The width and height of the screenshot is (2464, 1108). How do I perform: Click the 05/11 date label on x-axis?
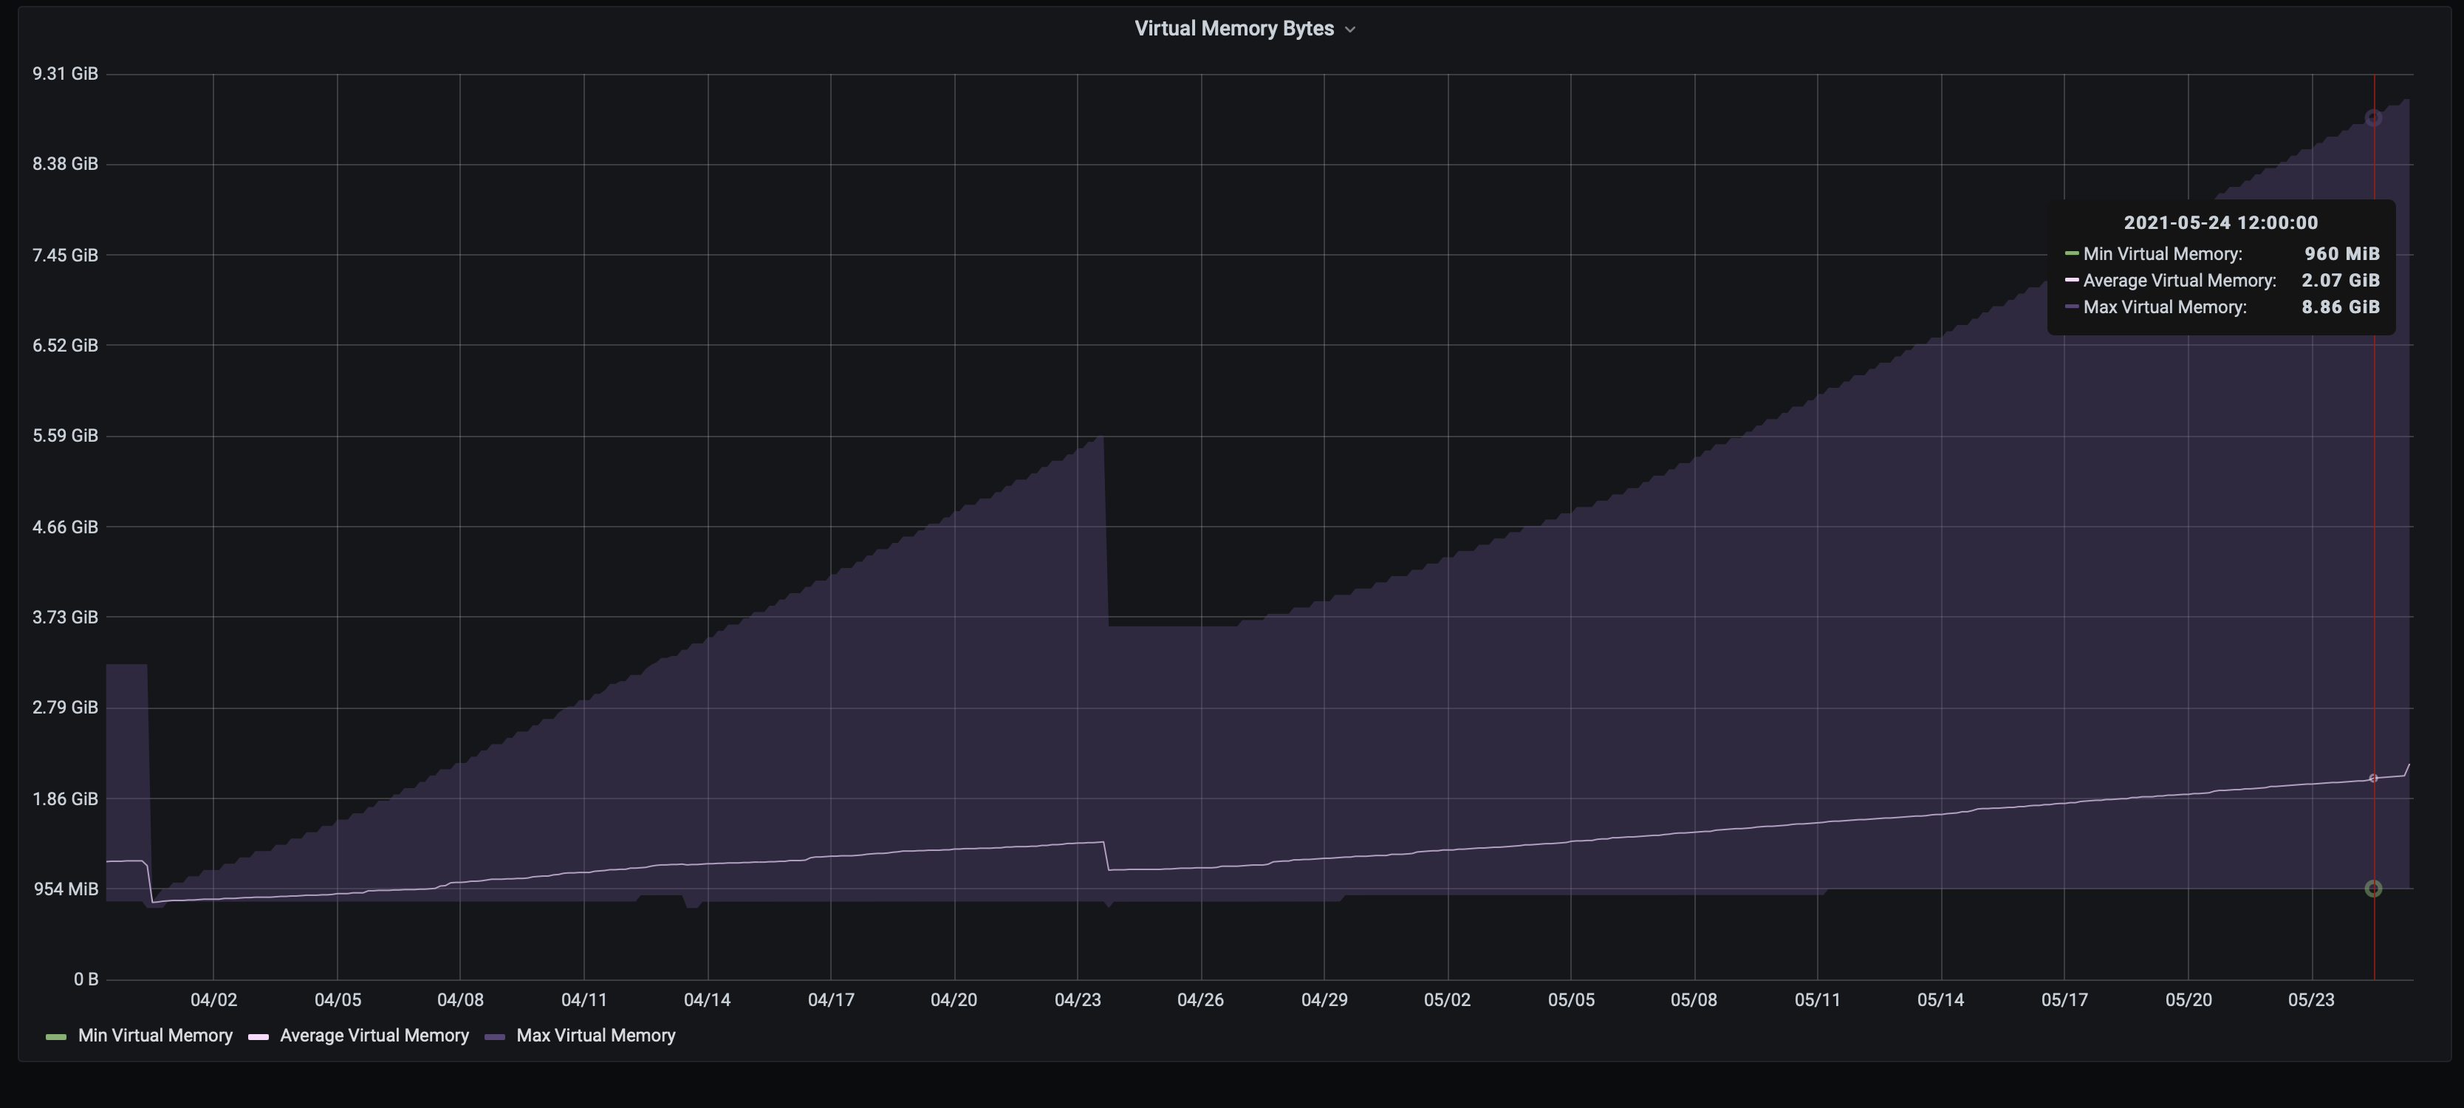pos(1818,1000)
